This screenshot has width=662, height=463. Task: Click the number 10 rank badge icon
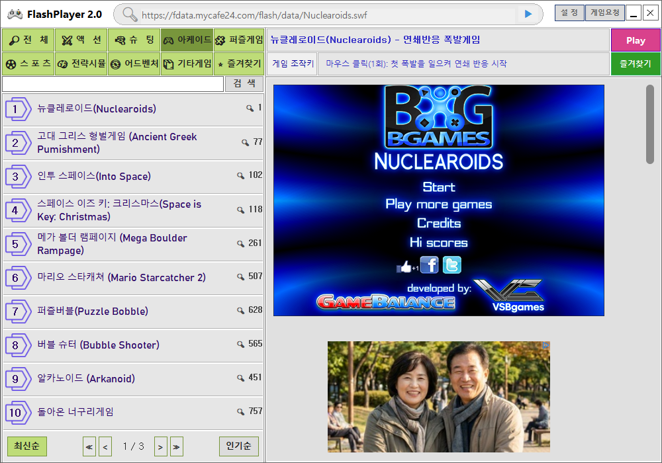coord(18,413)
